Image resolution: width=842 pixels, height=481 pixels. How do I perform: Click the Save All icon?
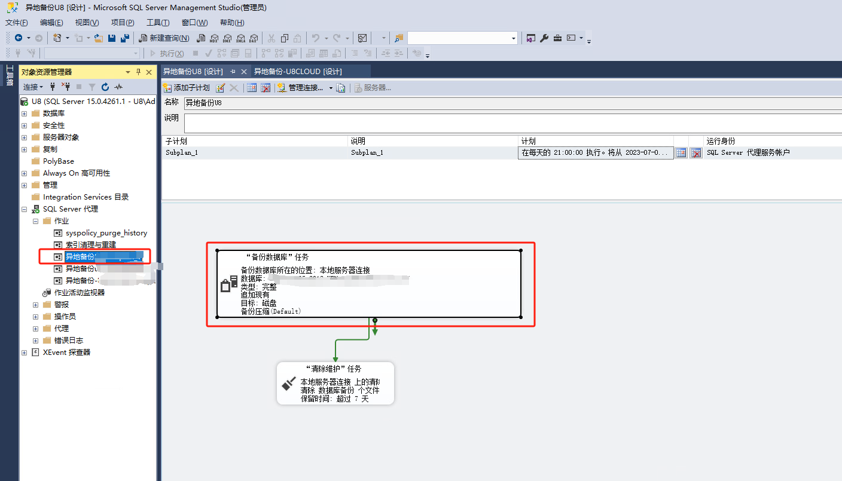click(x=125, y=38)
